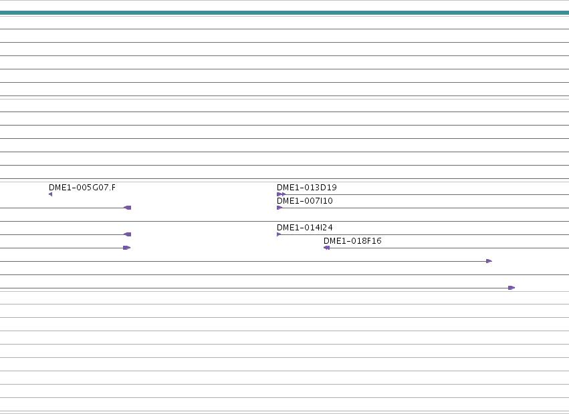Click the start arrowhead of the DME1-014I24 feature
569x414 pixels.
point(279,234)
